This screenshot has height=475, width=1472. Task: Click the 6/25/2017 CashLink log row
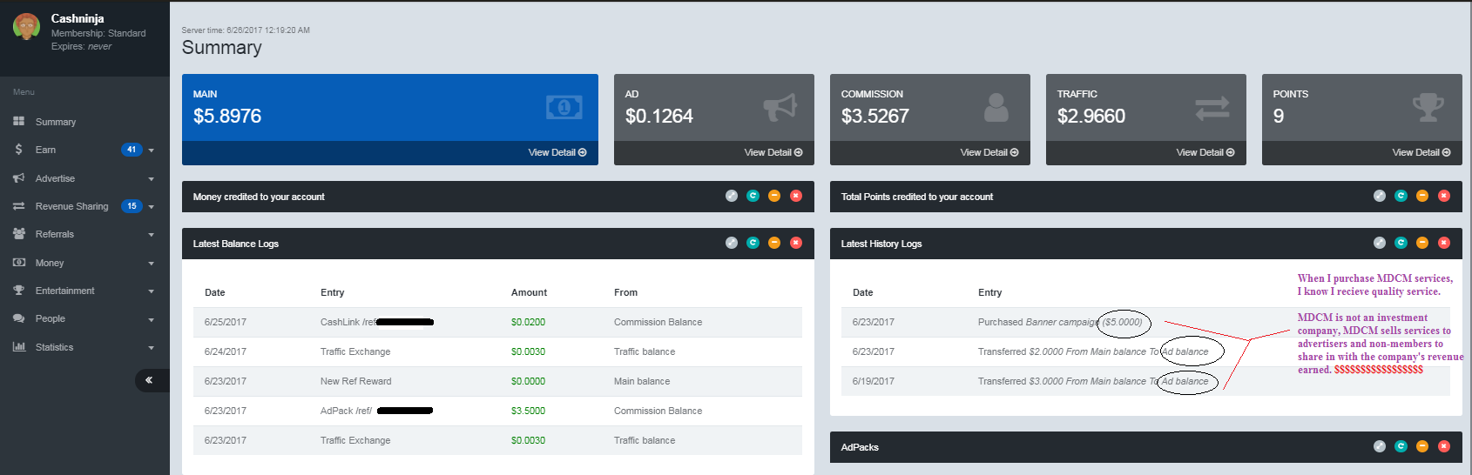pyautogui.click(x=497, y=322)
